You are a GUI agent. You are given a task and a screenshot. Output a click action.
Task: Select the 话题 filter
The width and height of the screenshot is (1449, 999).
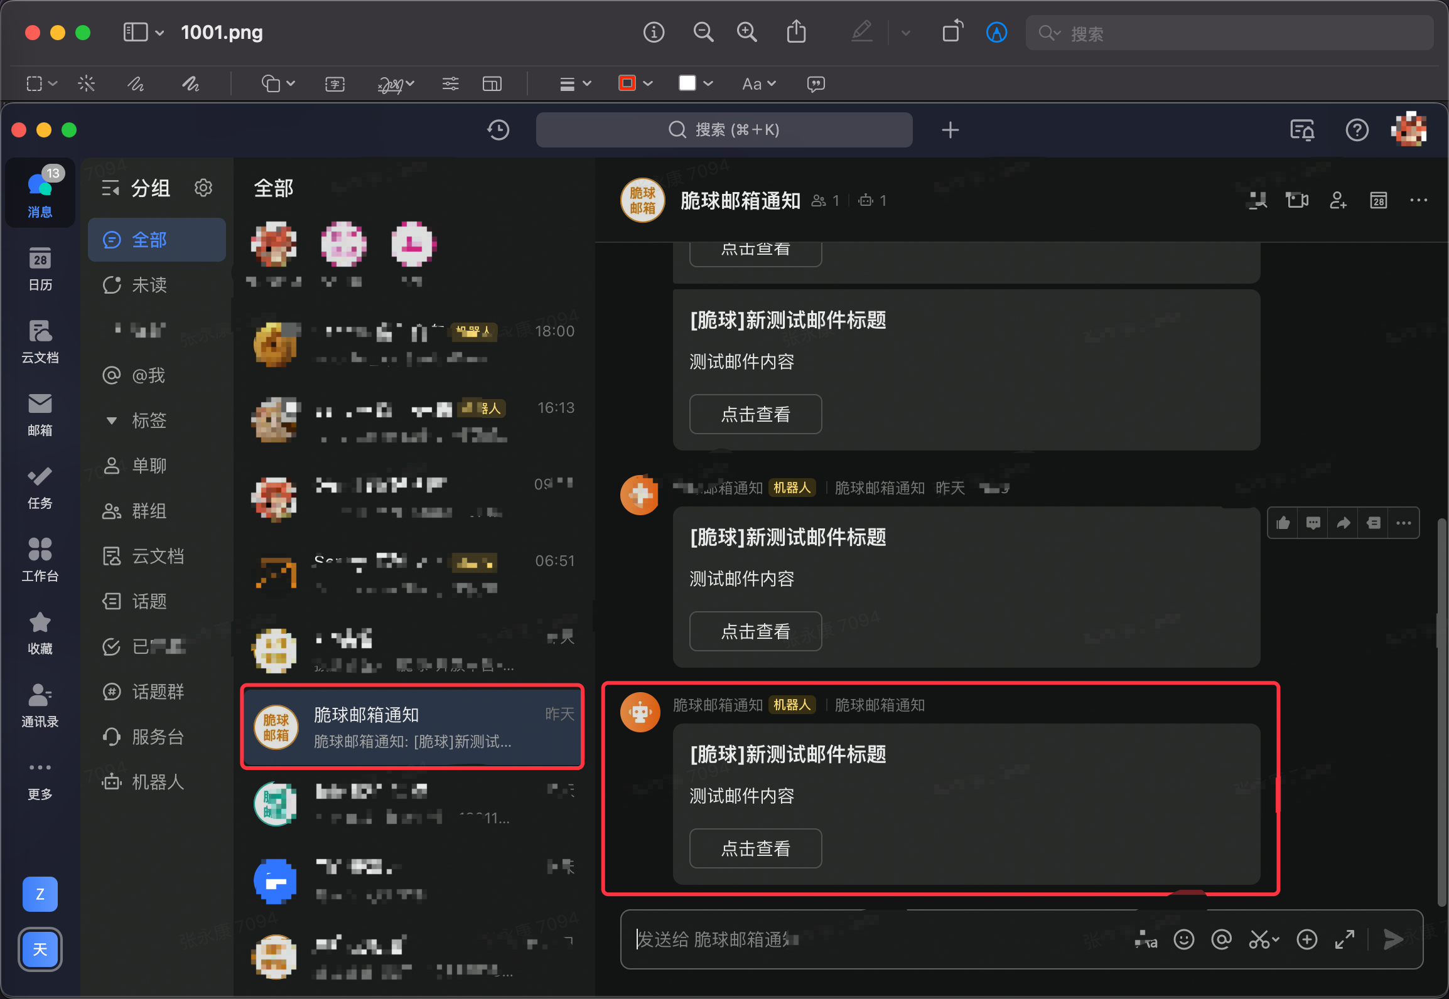click(157, 601)
